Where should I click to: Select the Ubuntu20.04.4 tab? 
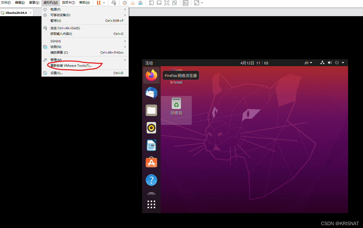(16, 13)
